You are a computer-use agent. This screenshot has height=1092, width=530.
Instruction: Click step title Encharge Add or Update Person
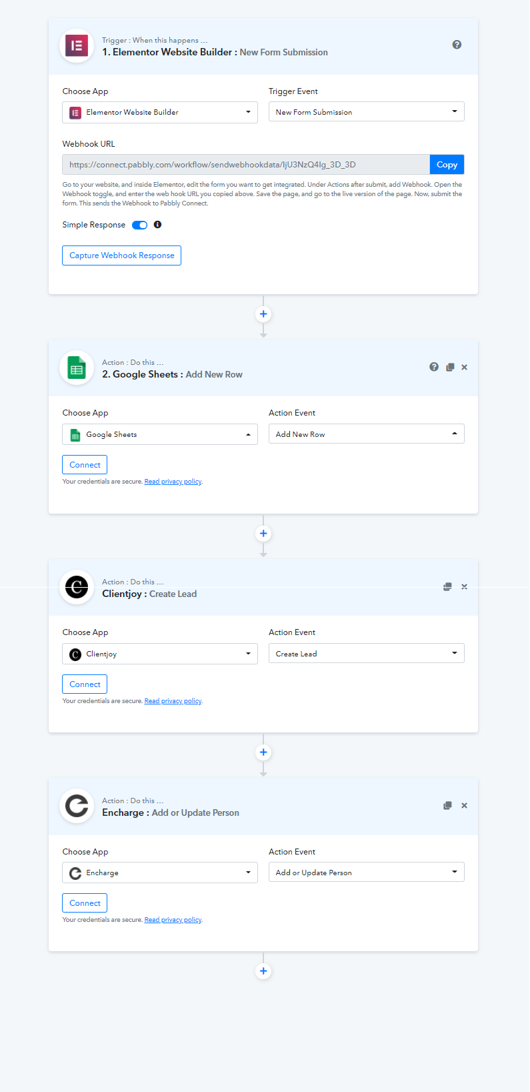click(x=171, y=812)
